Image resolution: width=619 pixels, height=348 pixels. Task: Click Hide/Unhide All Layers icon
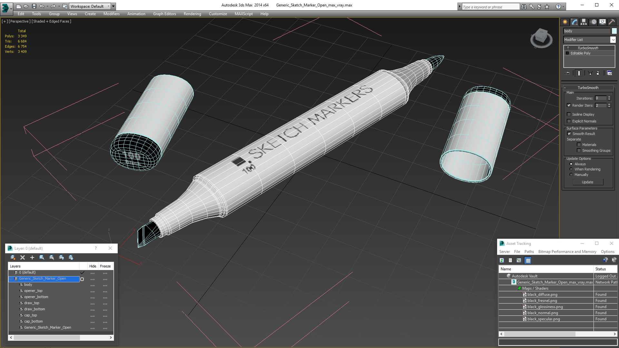[x=61, y=257]
